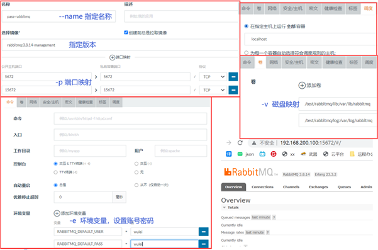This screenshot has height=250, width=378.
Task: Set auto restart to 总是
Action: [x=55, y=185]
